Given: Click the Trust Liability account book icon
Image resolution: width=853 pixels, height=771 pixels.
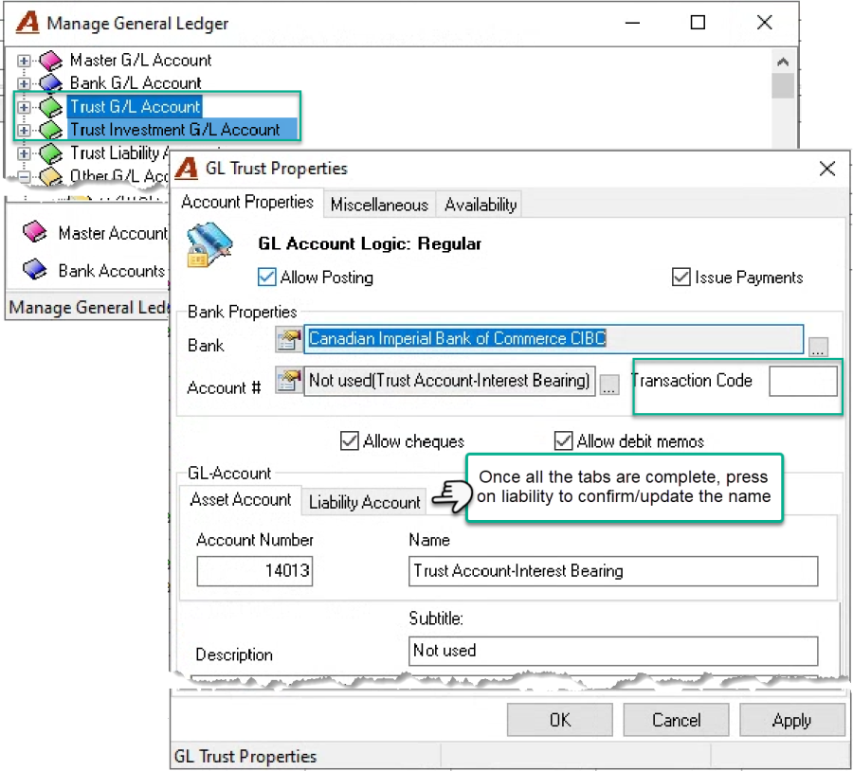Looking at the screenshot, I should (50, 153).
